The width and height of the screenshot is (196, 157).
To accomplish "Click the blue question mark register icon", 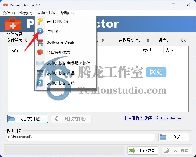I will click(x=40, y=31).
